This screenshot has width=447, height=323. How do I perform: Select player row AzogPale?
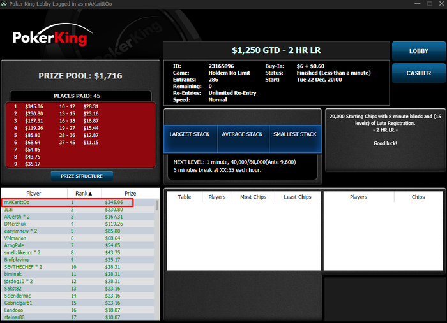pos(77,245)
